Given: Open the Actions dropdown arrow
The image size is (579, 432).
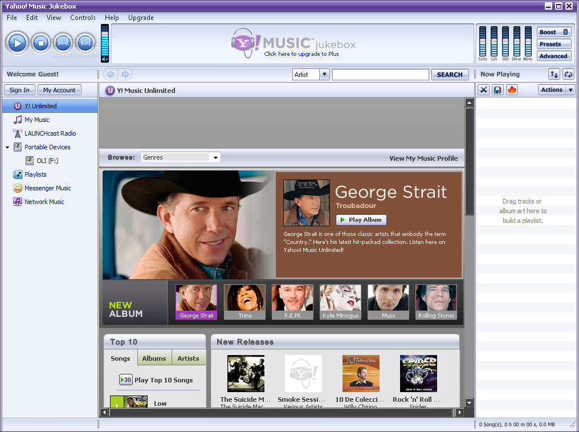Looking at the screenshot, I should 570,89.
